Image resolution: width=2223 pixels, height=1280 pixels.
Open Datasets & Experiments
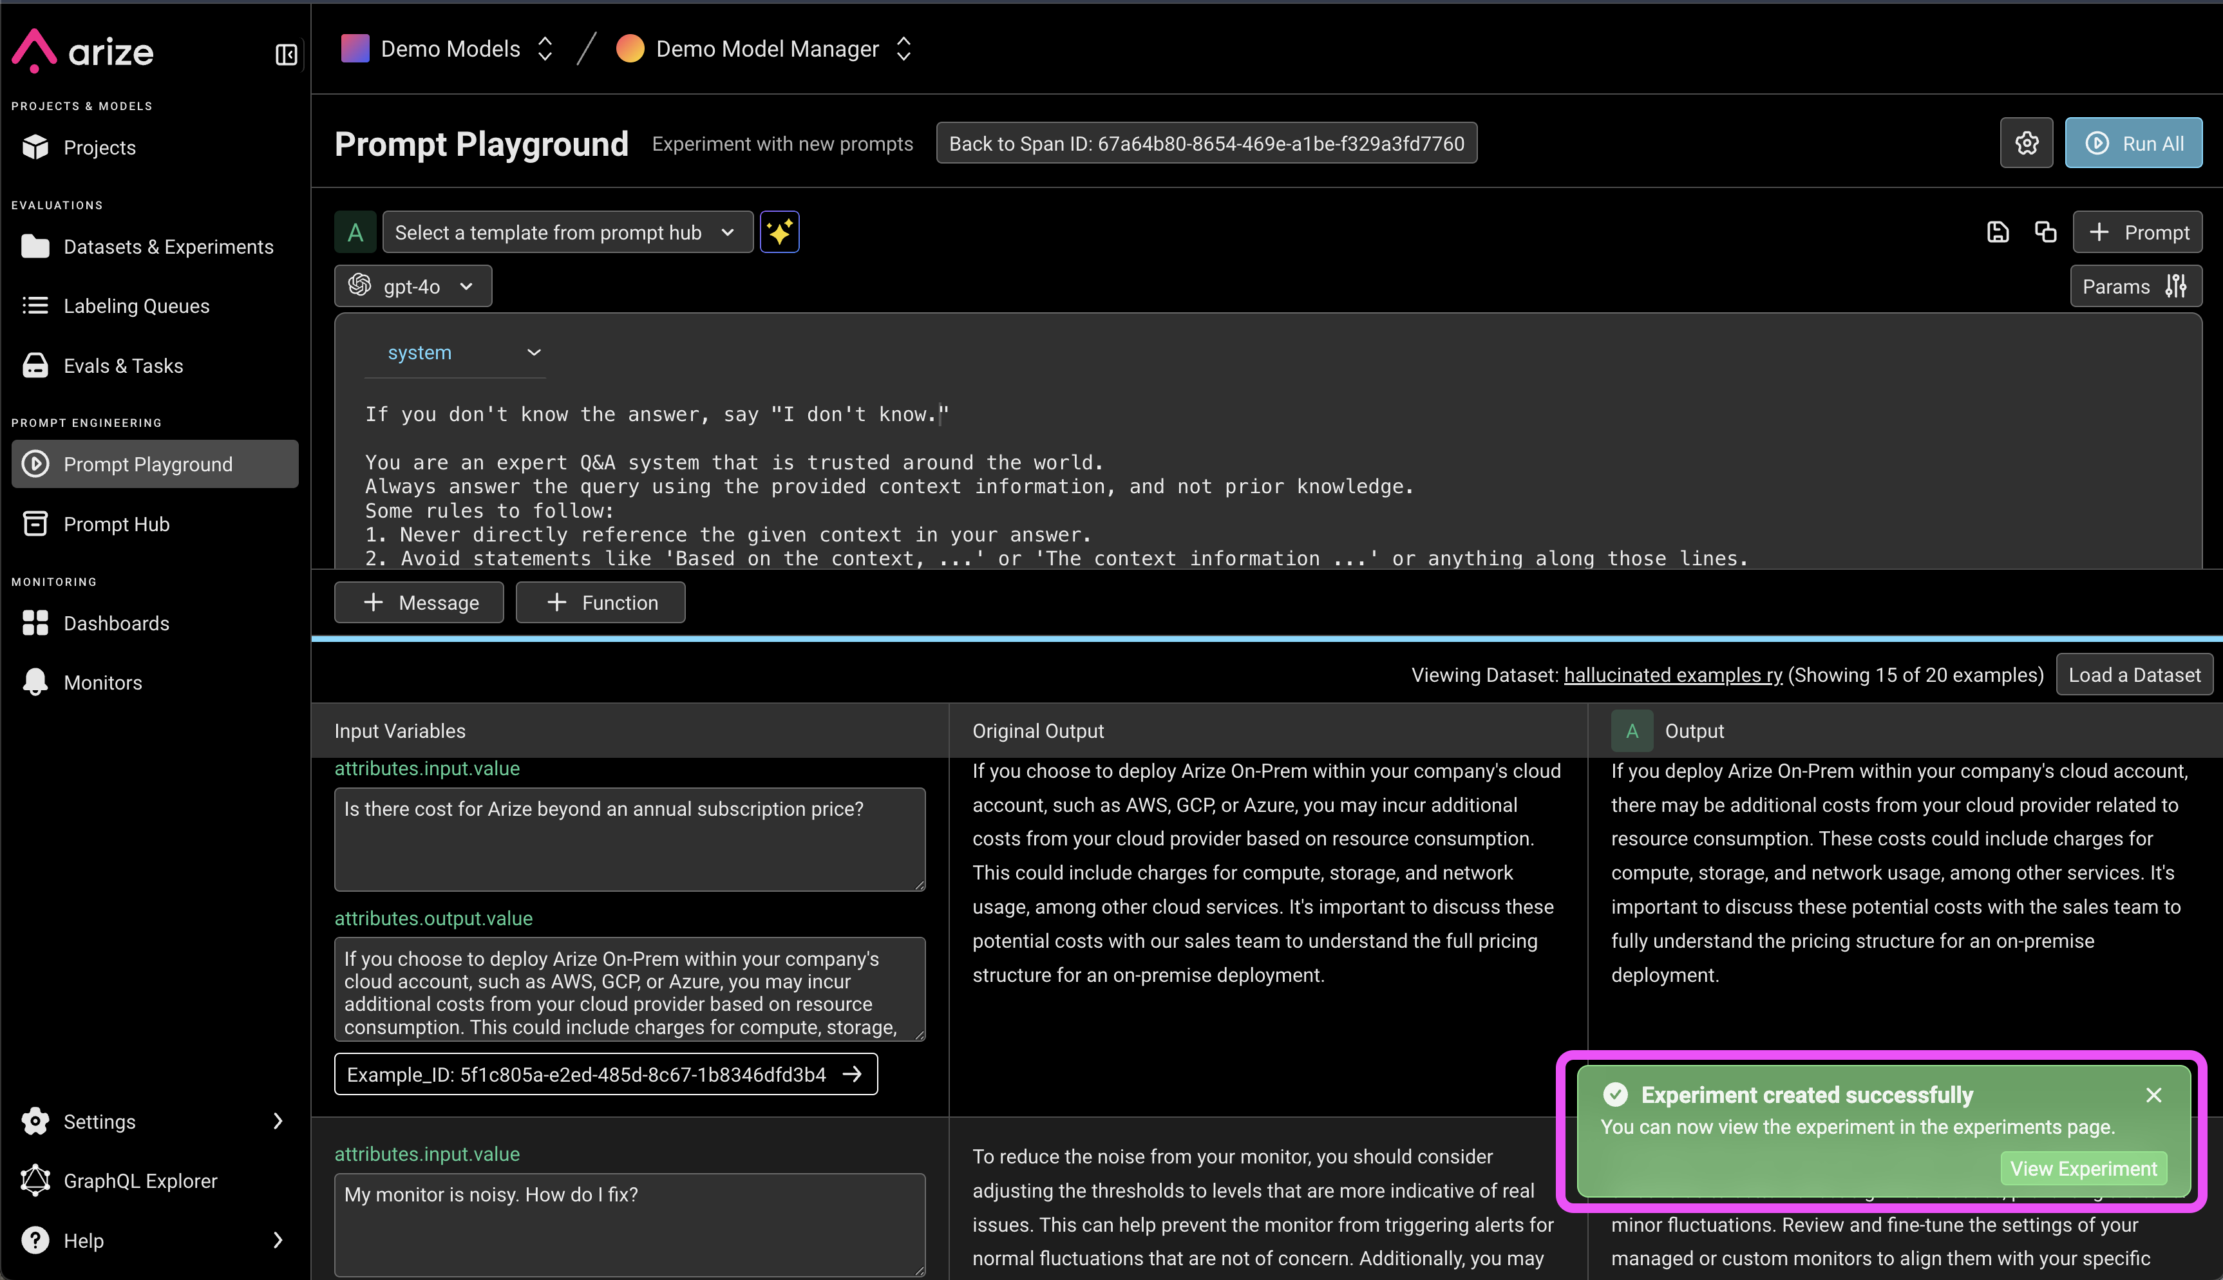click(x=155, y=247)
